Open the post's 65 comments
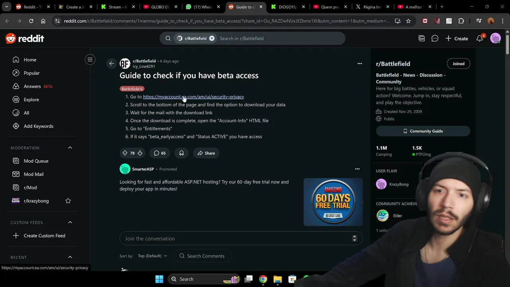This screenshot has width=510, height=287. [160, 153]
